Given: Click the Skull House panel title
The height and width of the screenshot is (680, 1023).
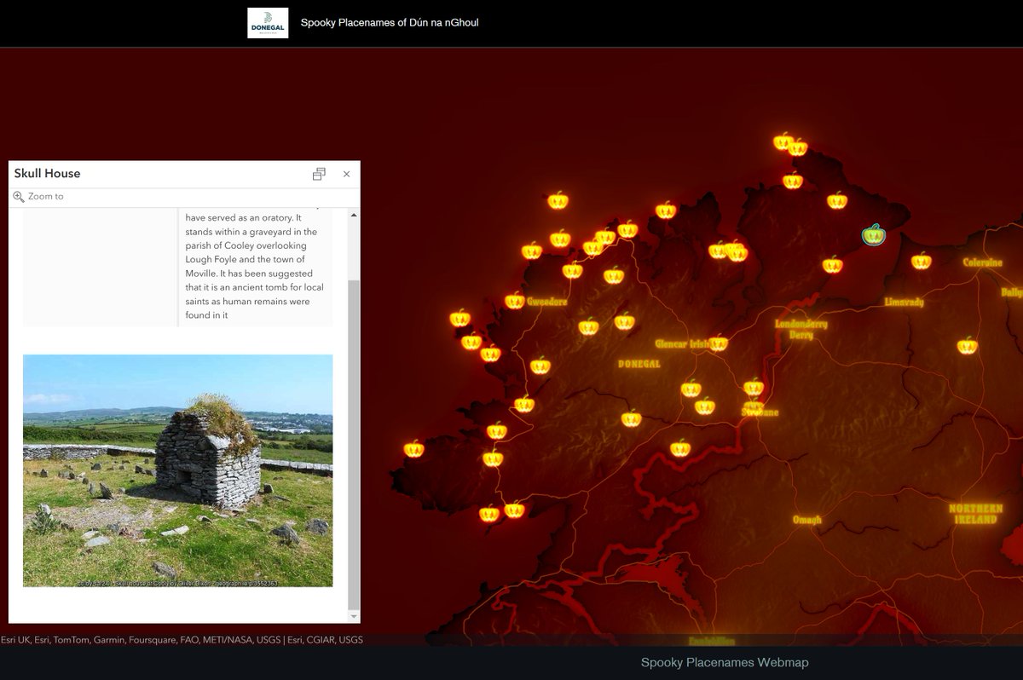Looking at the screenshot, I should point(47,173).
